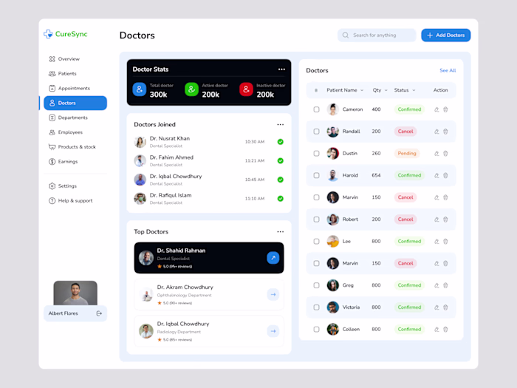Screen dimensions: 517x388
Task: Open Help & support in sidebar
Action: [75, 200]
